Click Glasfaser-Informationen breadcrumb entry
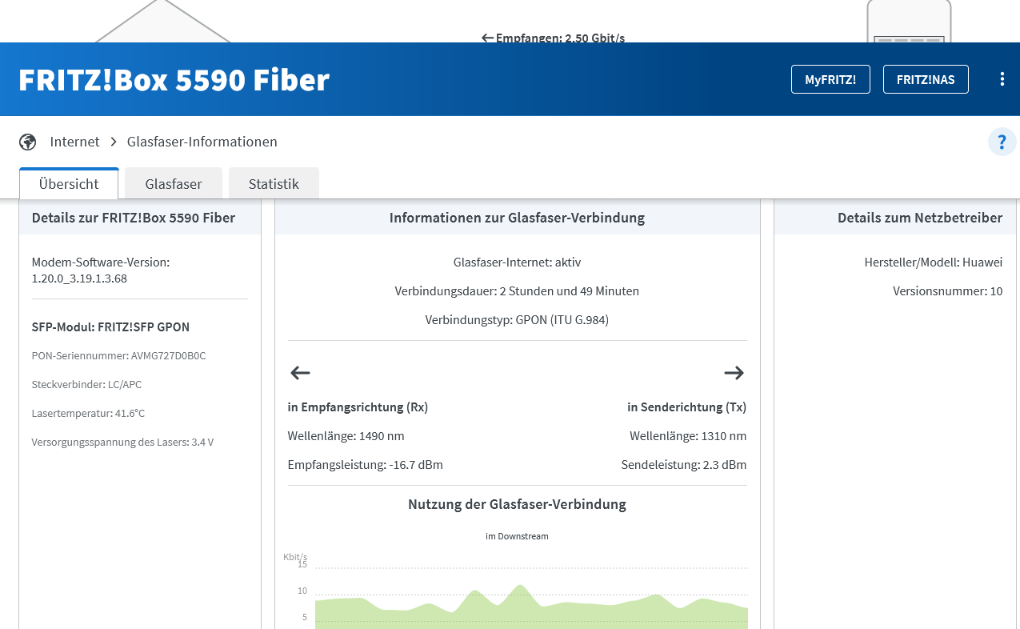This screenshot has width=1020, height=629. click(202, 142)
